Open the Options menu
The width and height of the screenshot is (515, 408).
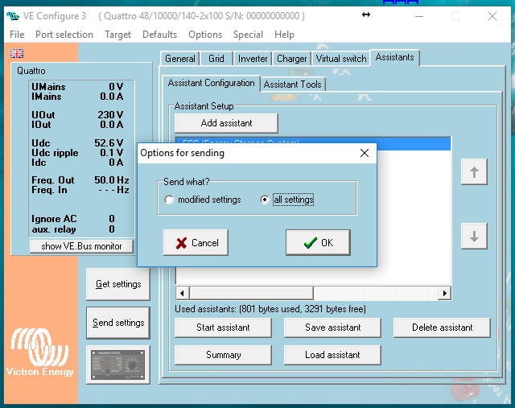(x=205, y=35)
